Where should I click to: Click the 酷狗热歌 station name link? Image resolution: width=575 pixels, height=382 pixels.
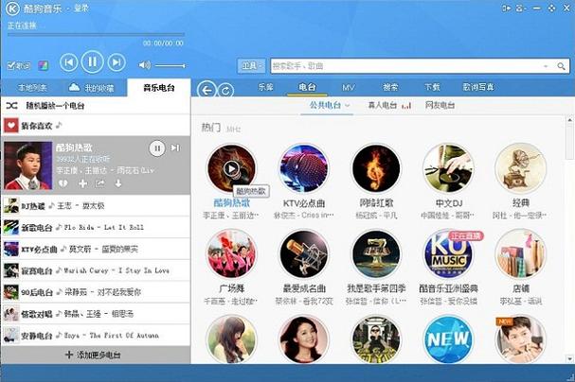pyautogui.click(x=232, y=202)
